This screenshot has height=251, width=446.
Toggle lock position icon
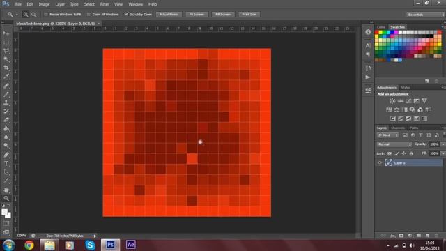[404, 153]
